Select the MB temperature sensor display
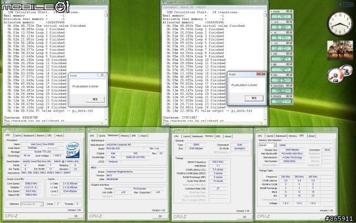 (x=281, y=69)
